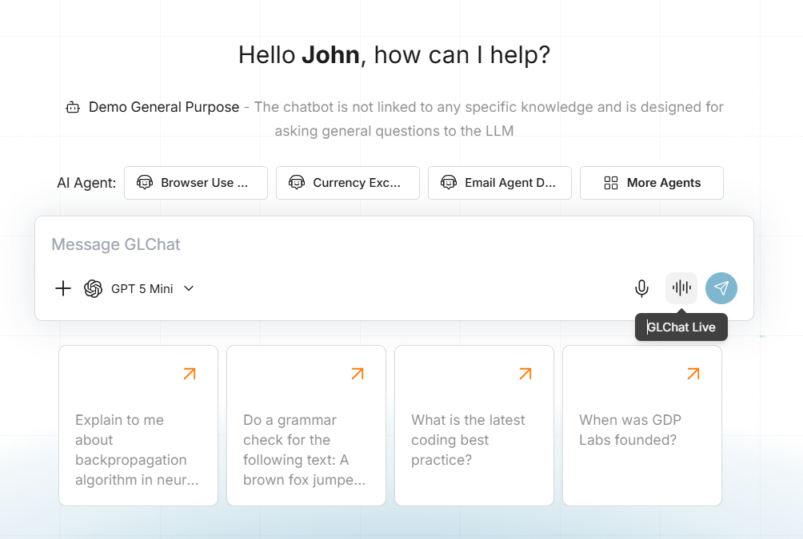Click the microphone voice input icon

641,288
